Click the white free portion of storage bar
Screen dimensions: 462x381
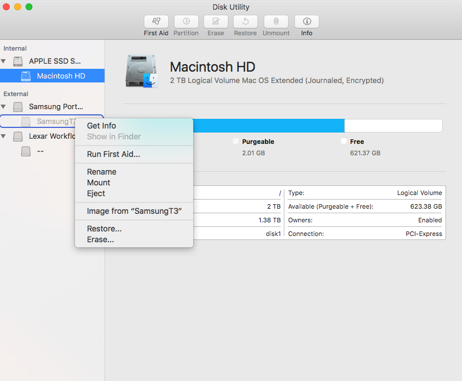(393, 126)
